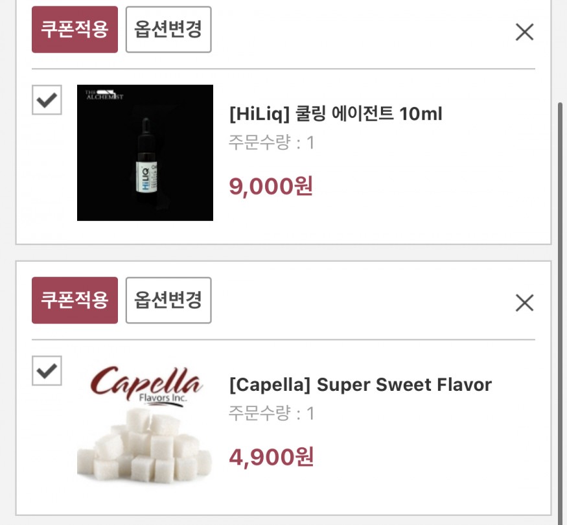Remove the Capella Super Sweet item
This screenshot has width=567, height=525.
524,303
